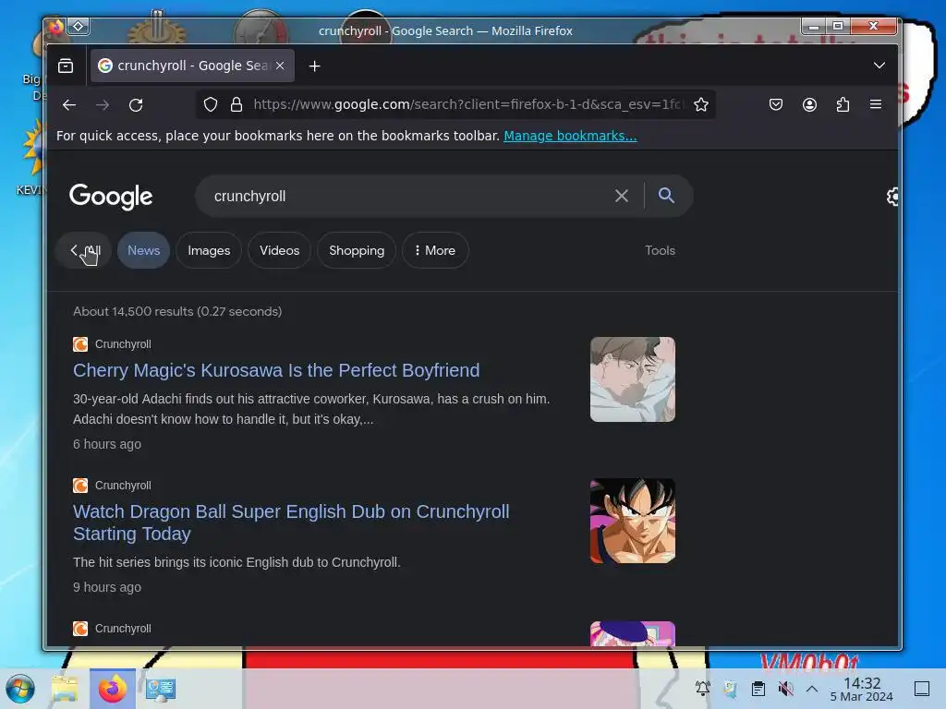Image resolution: width=946 pixels, height=709 pixels.
Task: Switch to Shopping results
Action: [x=357, y=250]
